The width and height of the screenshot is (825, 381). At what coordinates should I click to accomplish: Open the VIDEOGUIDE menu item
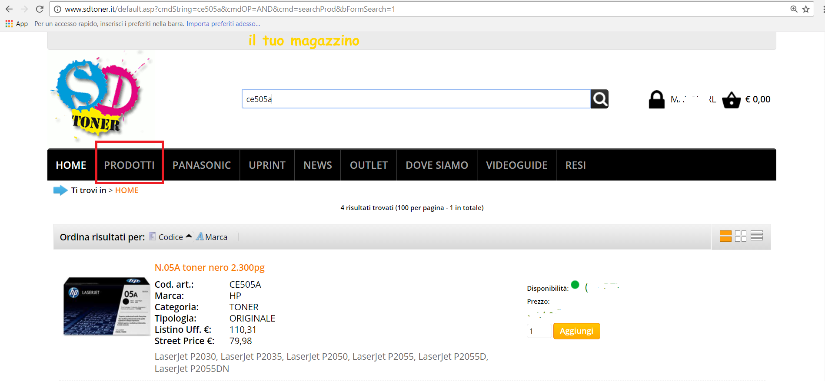[517, 165]
